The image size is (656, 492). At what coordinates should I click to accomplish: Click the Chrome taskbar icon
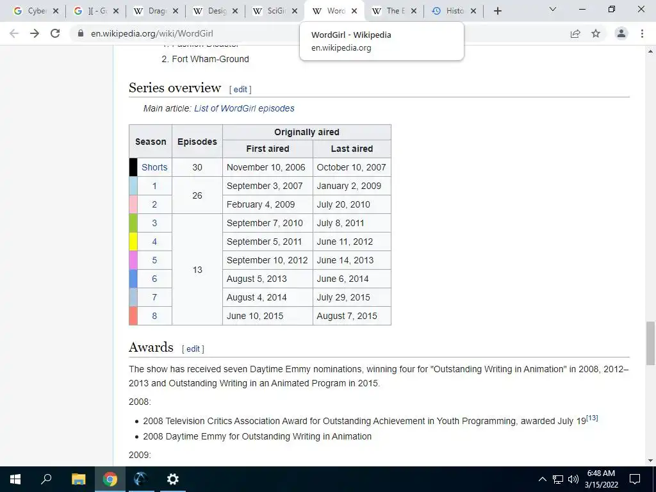110,479
